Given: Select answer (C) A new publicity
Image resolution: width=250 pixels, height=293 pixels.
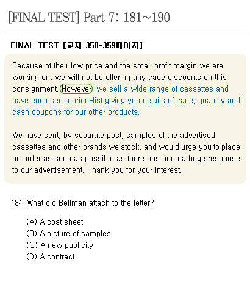Looking at the screenshot, I should click(x=60, y=245).
